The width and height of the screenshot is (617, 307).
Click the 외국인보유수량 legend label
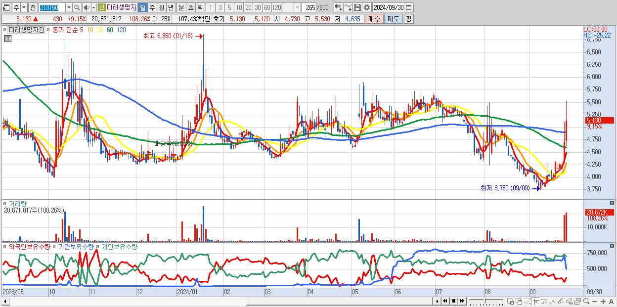click(x=29, y=247)
